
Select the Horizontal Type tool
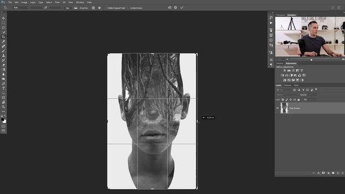click(x=3, y=88)
